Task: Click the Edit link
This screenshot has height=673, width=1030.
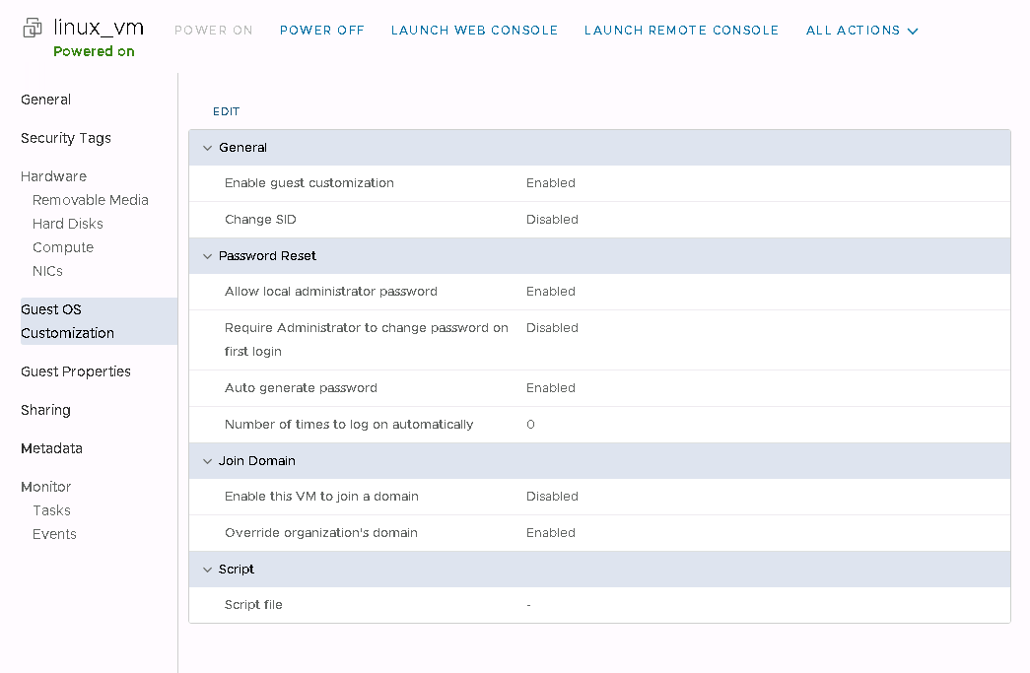Action: coord(226,112)
